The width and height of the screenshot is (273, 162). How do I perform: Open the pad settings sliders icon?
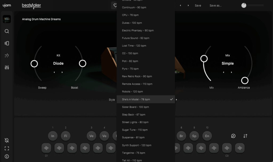(x=245, y=136)
